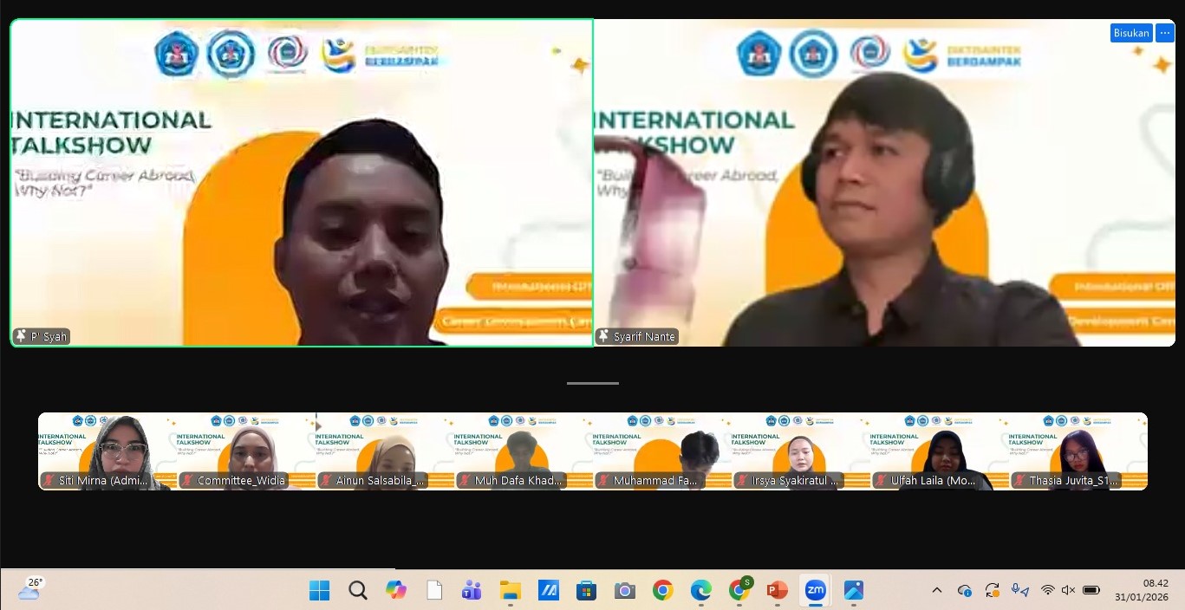Open the Camera app from the taskbar
This screenshot has height=610, width=1185.
[624, 590]
